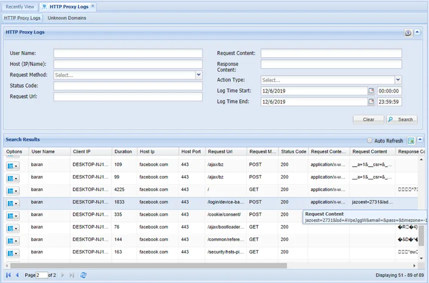This screenshot has height=283, width=429.
Task: Click the Page number input box
Action: (42, 275)
